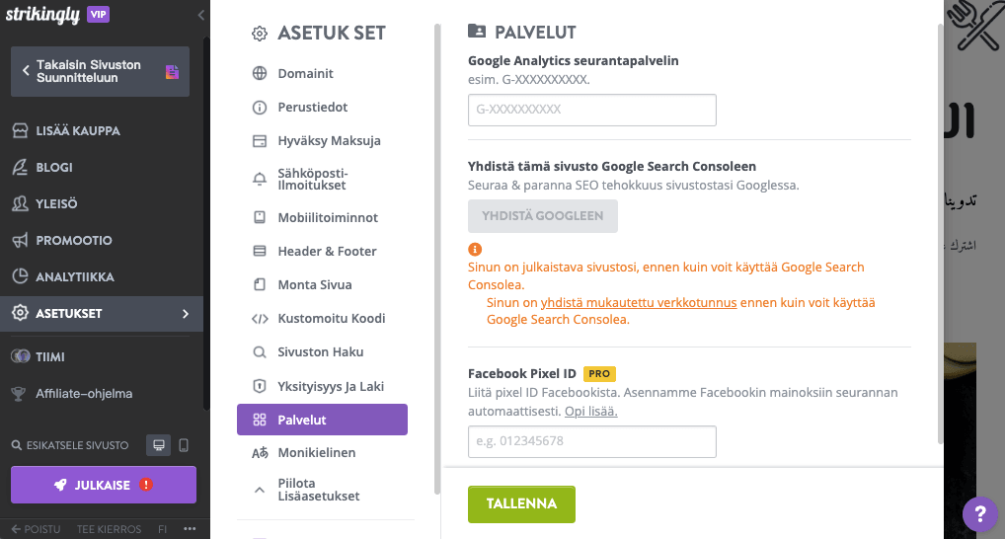Open the Domainit settings tab
Screen dimensions: 1005x539
point(305,73)
